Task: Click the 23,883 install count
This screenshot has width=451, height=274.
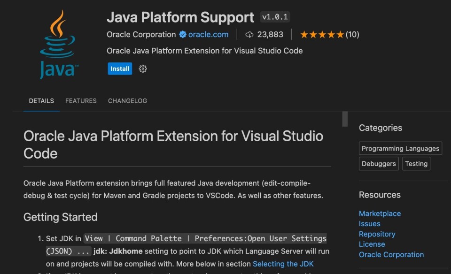Action: pos(270,34)
